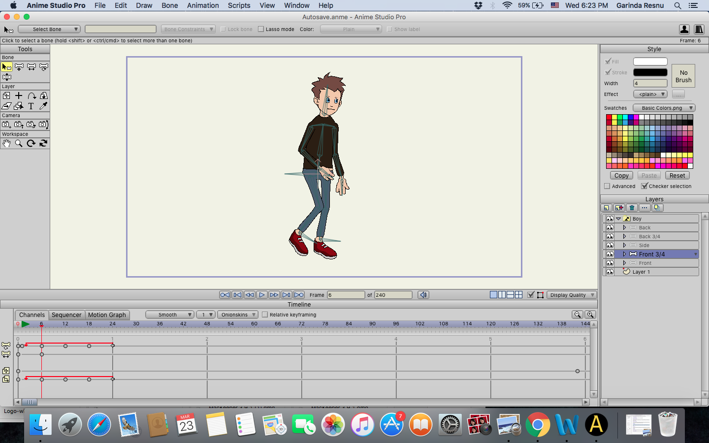The width and height of the screenshot is (709, 443).
Task: Enable the Lasso mode checkbox
Action: 261,29
